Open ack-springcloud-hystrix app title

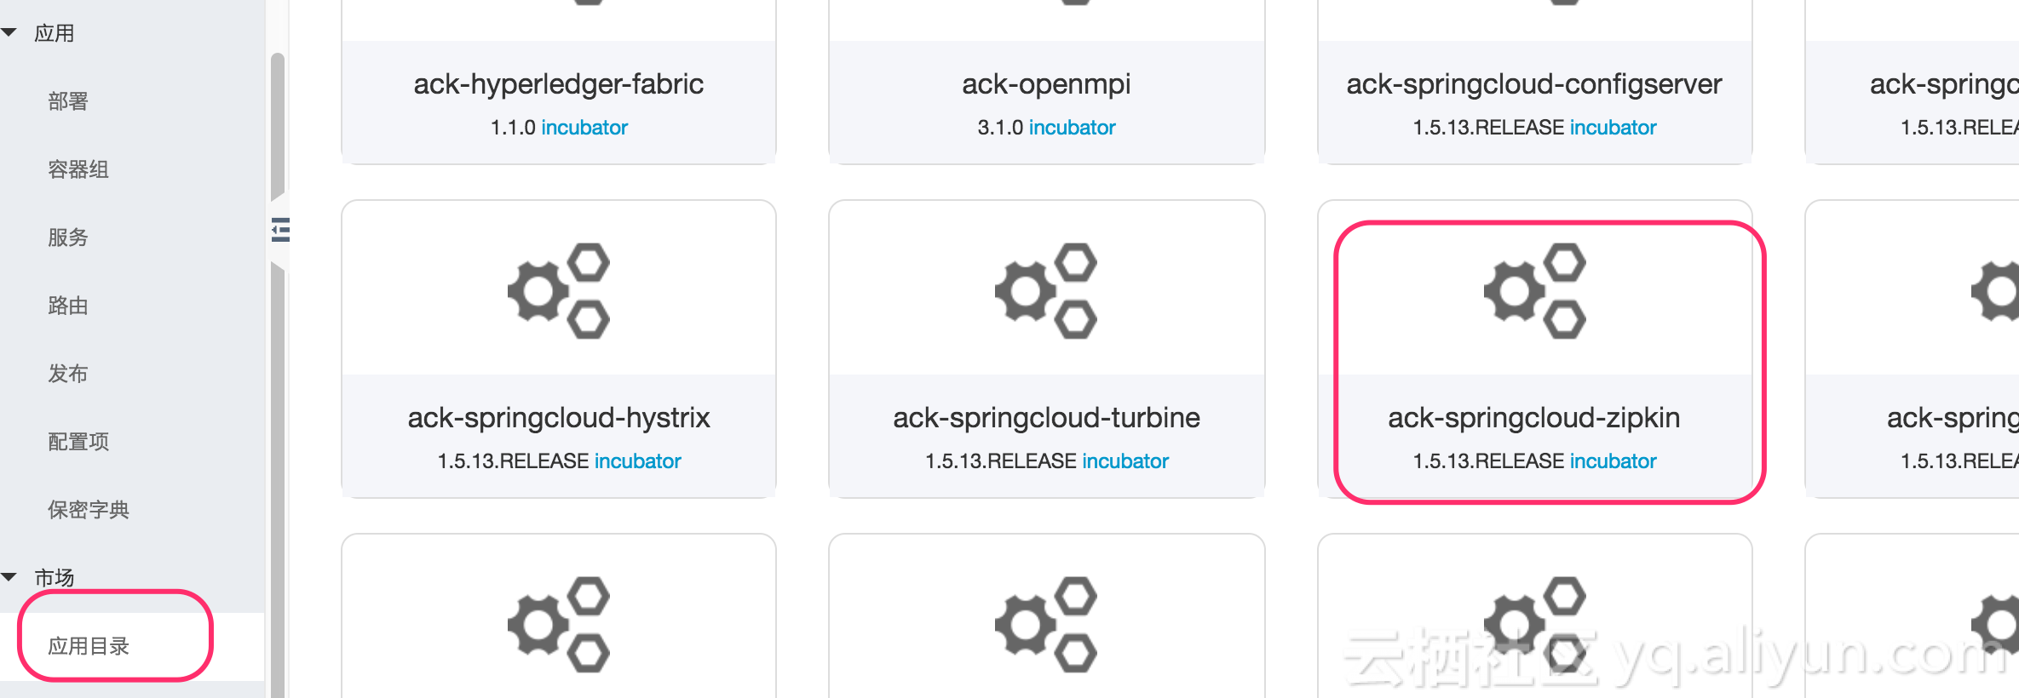pyautogui.click(x=559, y=418)
